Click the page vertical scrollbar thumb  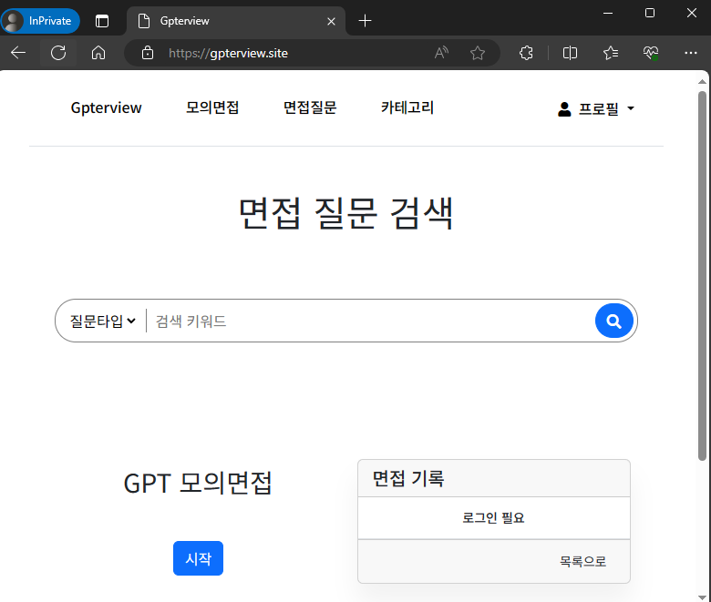[x=702, y=276]
